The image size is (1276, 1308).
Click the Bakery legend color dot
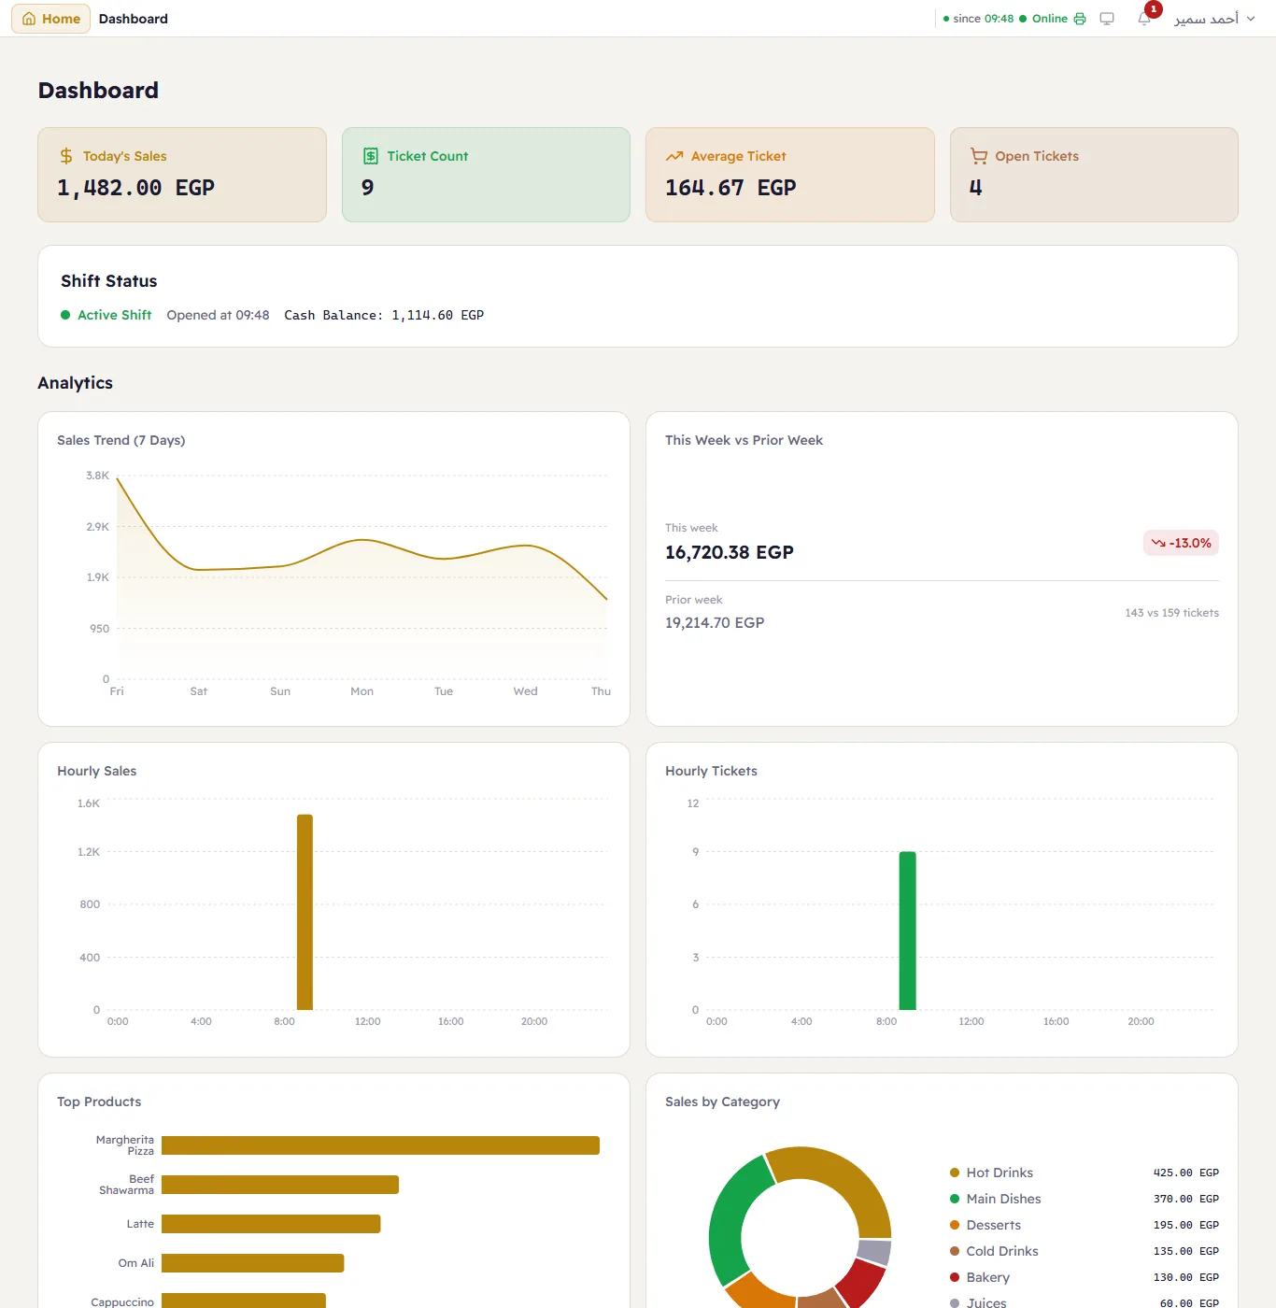(955, 1277)
